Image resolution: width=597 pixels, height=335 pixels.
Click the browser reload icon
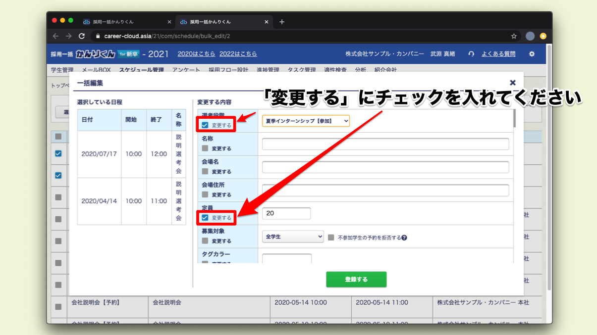(82, 36)
